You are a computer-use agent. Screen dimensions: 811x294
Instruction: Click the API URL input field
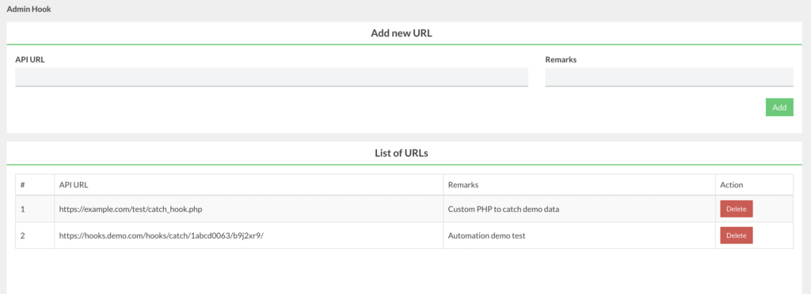point(272,77)
